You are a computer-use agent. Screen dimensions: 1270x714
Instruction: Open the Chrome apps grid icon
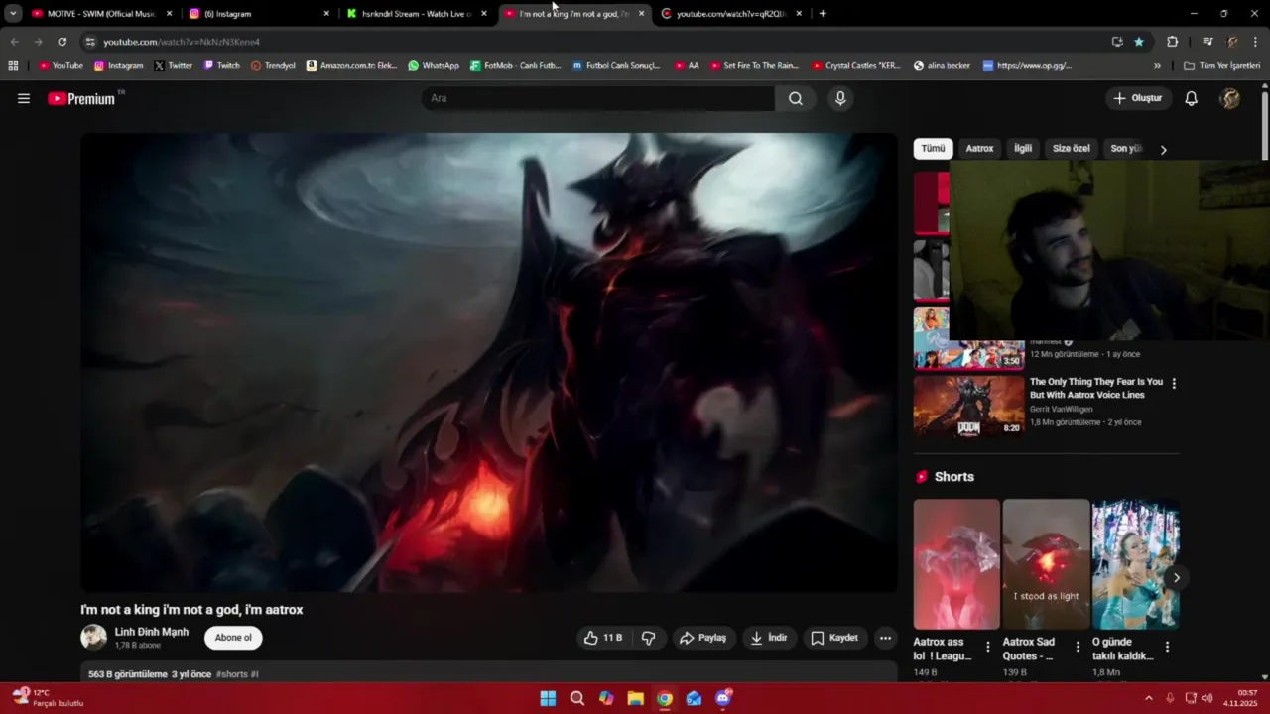click(13, 66)
